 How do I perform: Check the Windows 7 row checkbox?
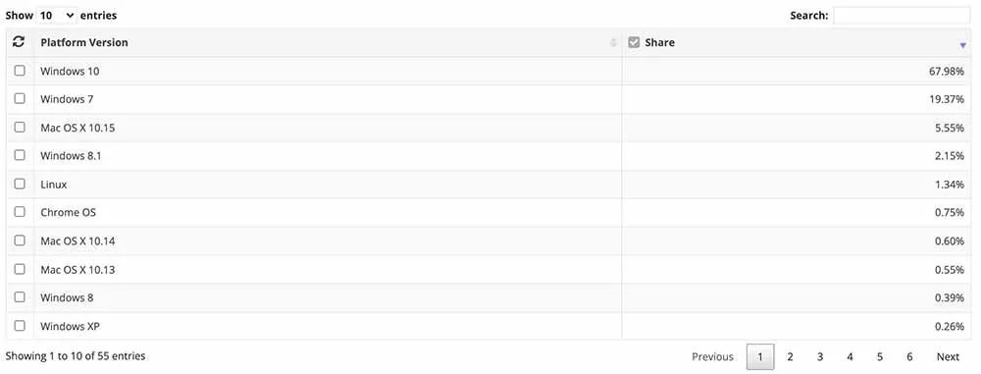coord(20,98)
